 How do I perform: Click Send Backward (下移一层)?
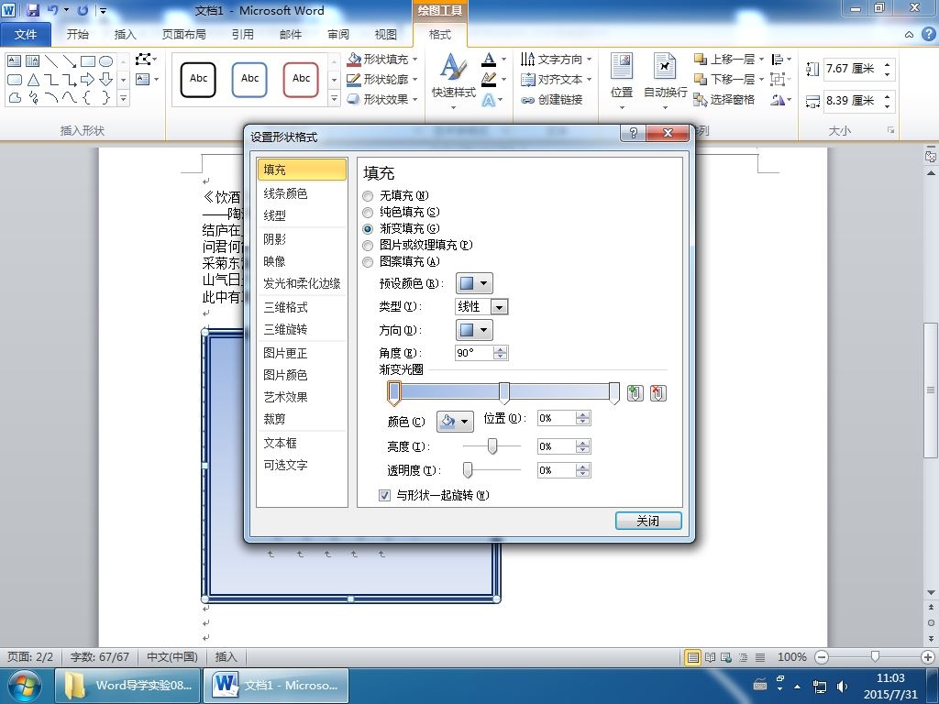tap(724, 79)
